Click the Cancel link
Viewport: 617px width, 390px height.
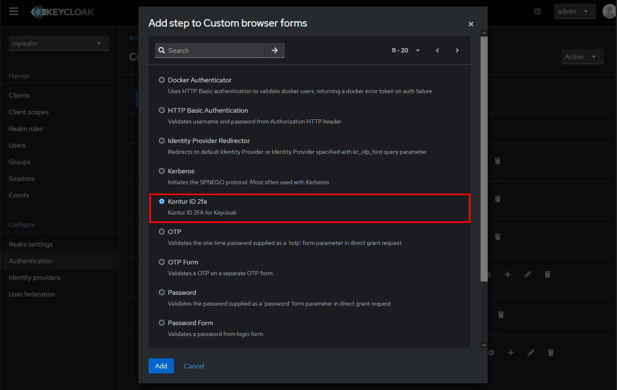(x=194, y=366)
